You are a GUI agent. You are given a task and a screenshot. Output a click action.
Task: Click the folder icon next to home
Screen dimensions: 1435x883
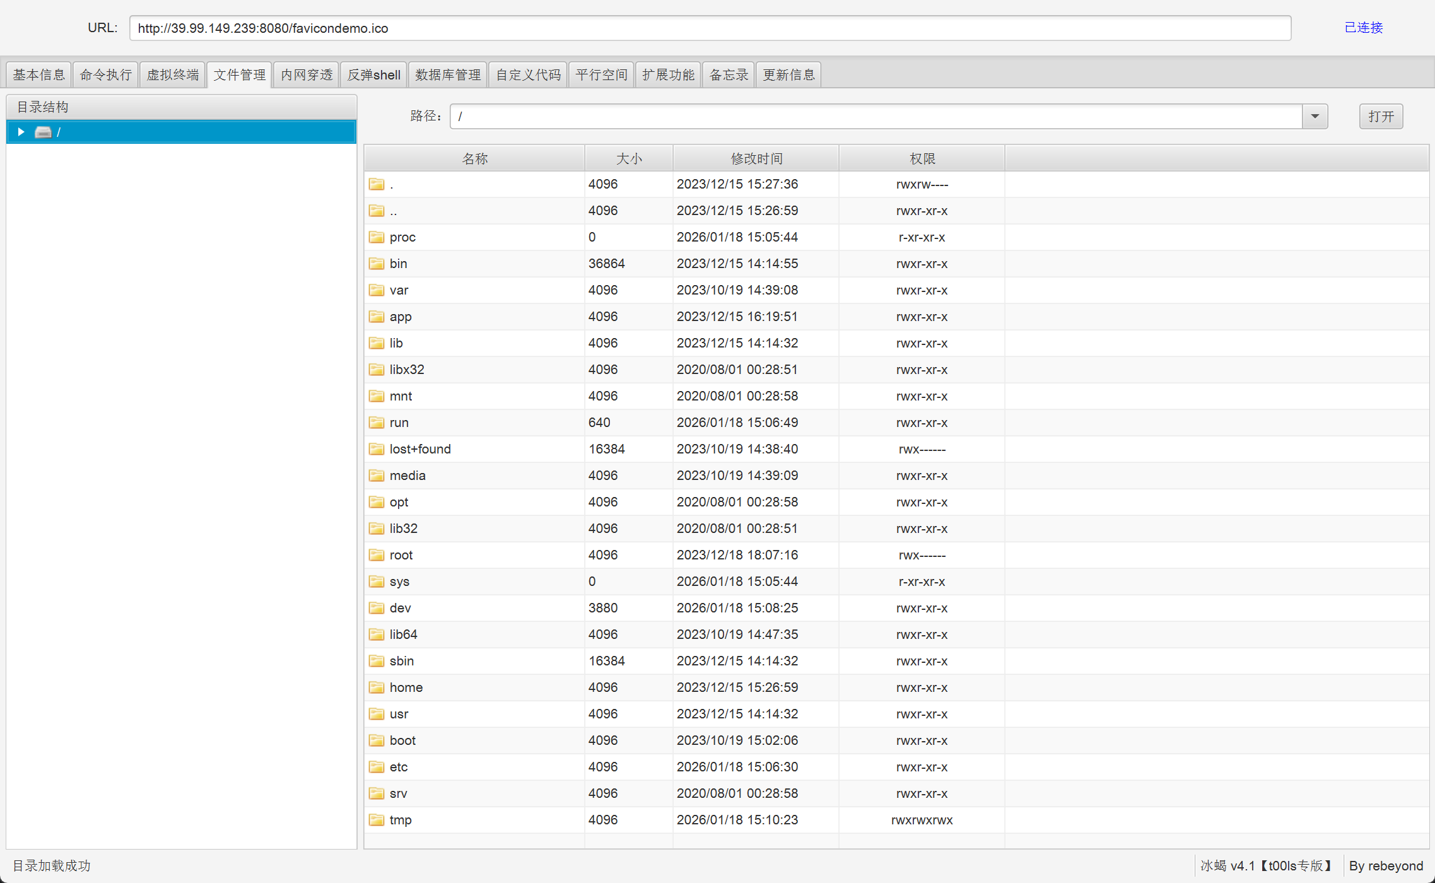point(377,687)
